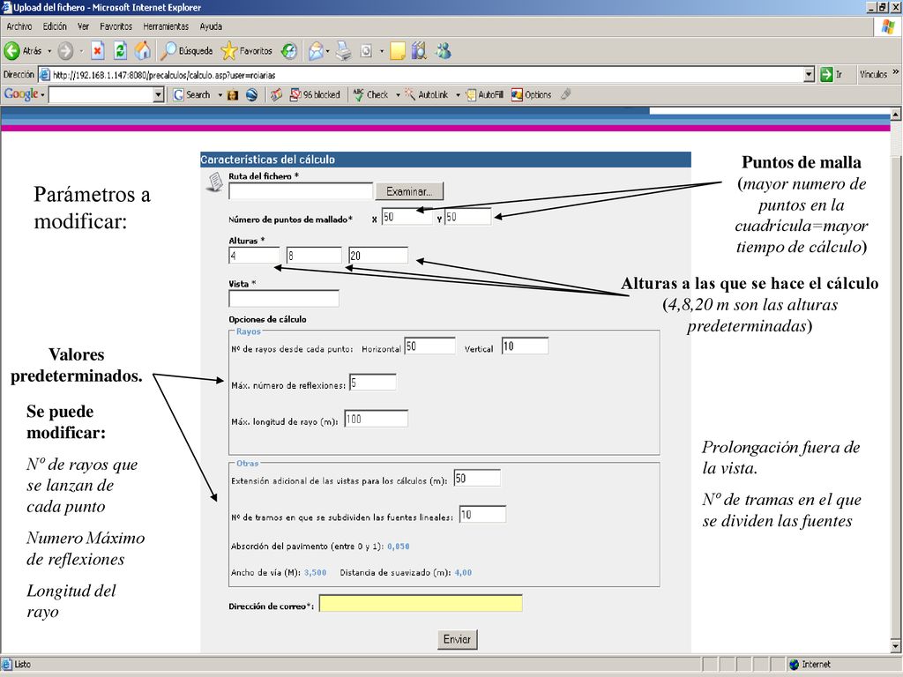
Task: Click the Máx. número de reflexiones field
Action: coord(373,383)
